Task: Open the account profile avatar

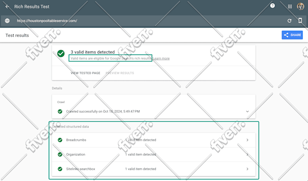Action: 301,6
